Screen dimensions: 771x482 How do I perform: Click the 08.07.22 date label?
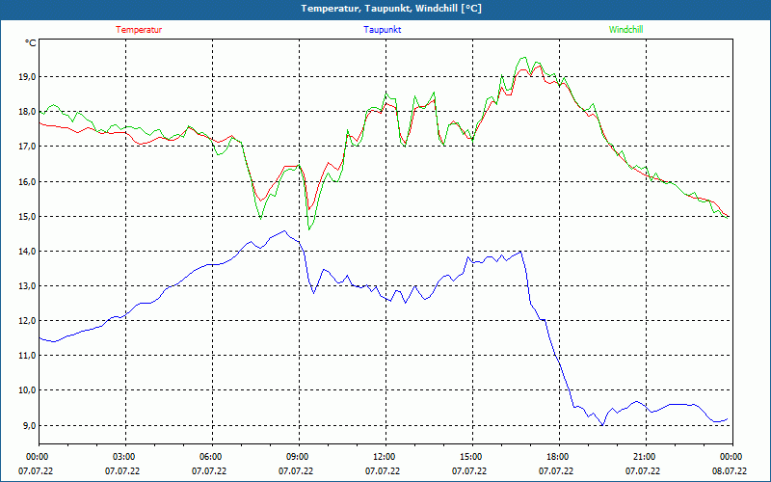point(730,471)
